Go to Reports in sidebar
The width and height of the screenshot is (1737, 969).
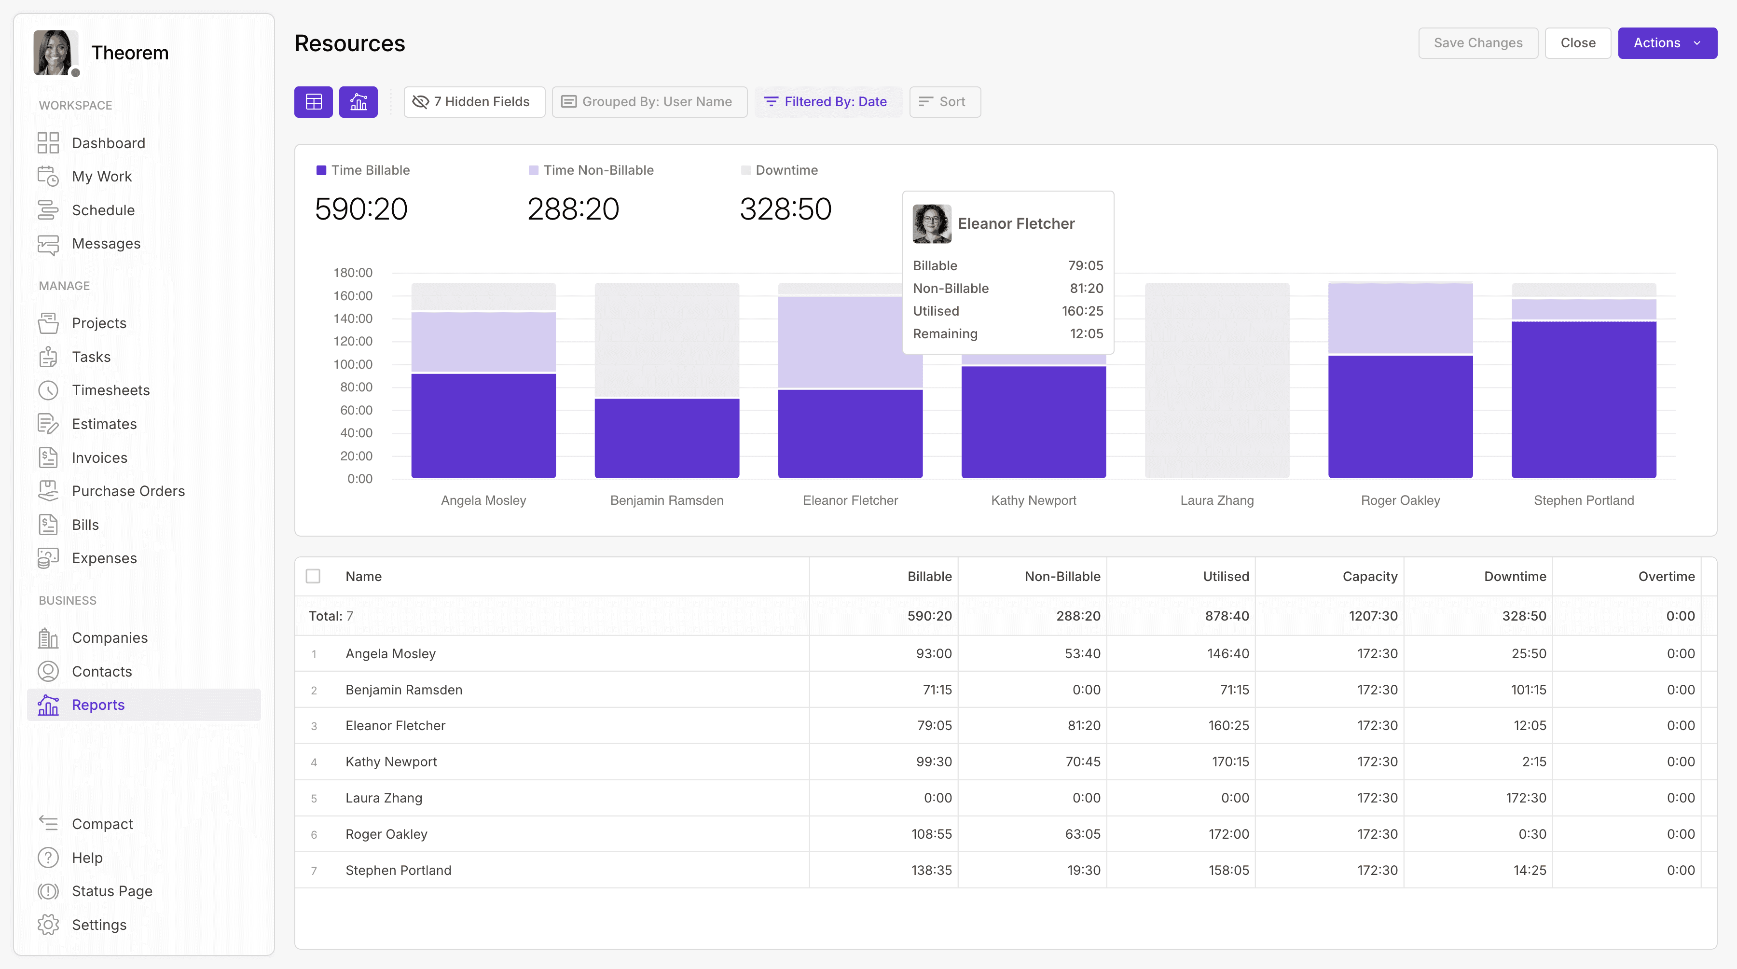click(98, 705)
